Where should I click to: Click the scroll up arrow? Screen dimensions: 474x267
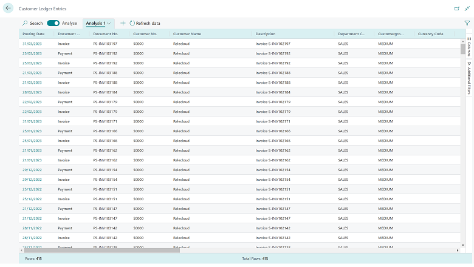point(463,41)
